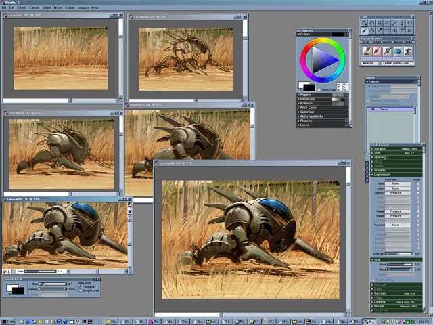Click the Bleed slider in Well
Image resolution: width=433 pixels, height=325 pixels.
coord(400,269)
